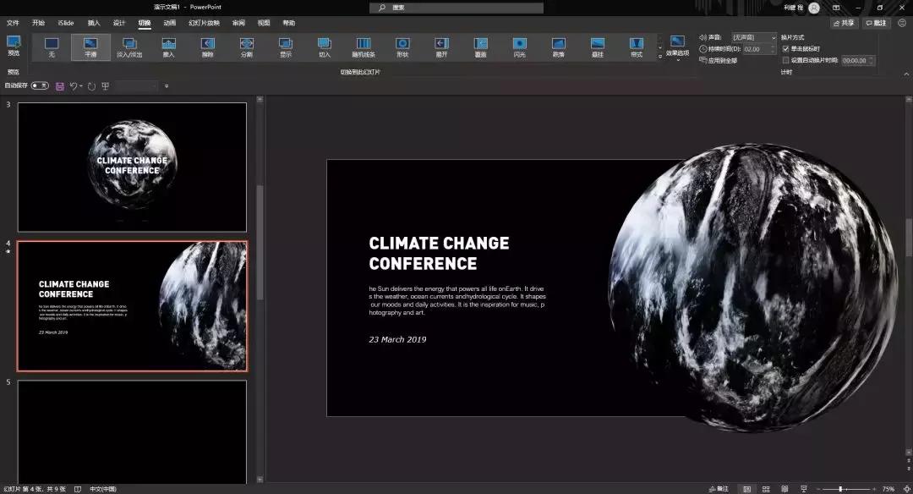
Task: Click 应用到全部 apply to all
Action: [719, 61]
